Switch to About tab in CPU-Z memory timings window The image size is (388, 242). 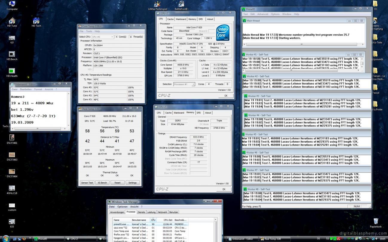pyautogui.click(x=208, y=113)
